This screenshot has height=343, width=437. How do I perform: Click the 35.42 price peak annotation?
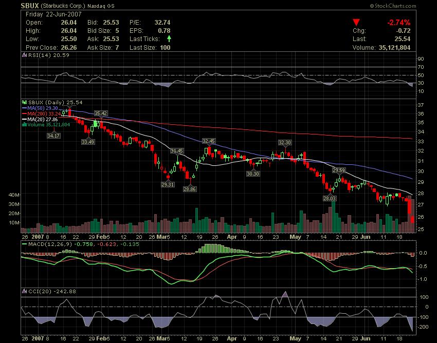coord(101,113)
